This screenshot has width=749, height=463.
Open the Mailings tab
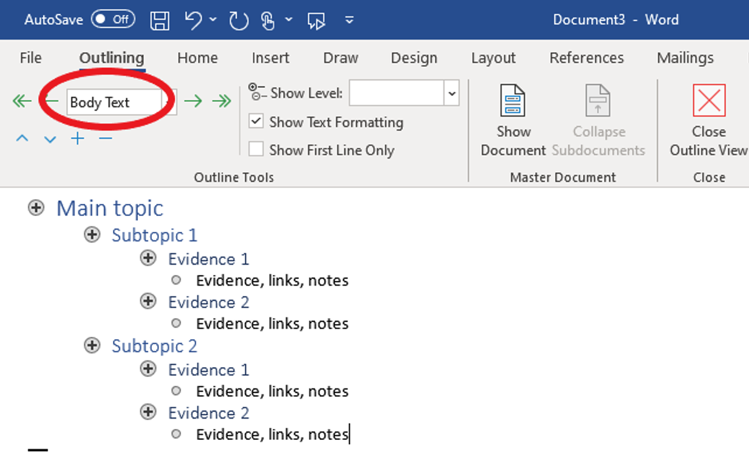[x=685, y=58]
